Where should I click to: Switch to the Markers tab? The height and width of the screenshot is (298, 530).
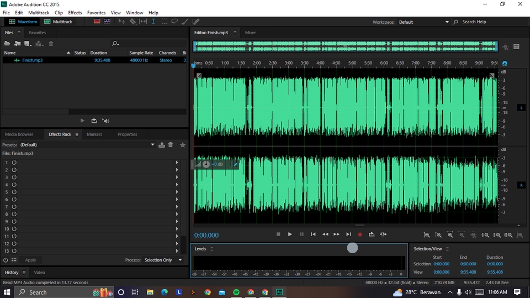coord(94,134)
